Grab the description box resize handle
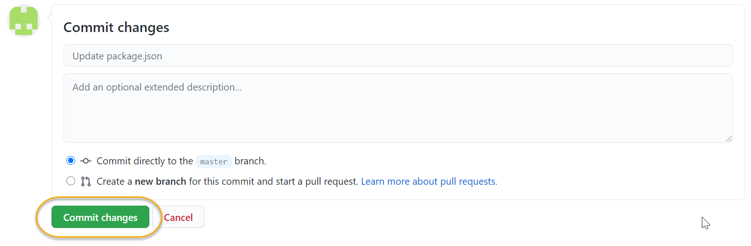The height and width of the screenshot is (246, 751). point(729,139)
